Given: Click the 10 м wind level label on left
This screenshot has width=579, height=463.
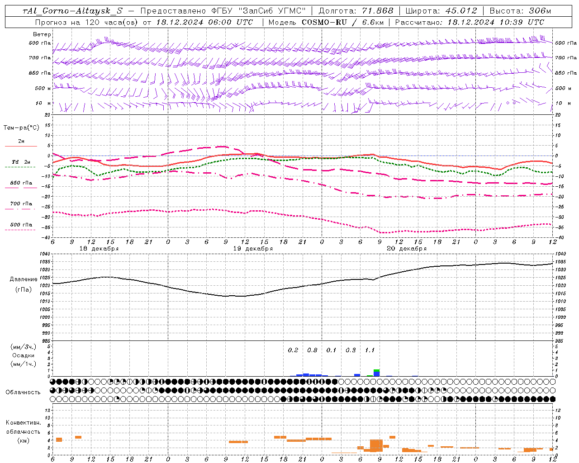Looking at the screenshot, I should click(x=43, y=103).
